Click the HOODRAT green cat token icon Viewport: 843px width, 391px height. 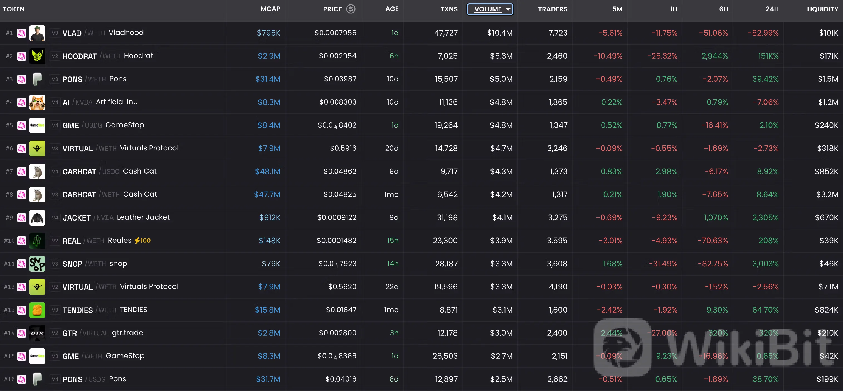click(x=37, y=56)
